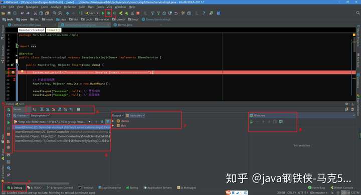
Task: Open Application Servers tool window
Action: coord(158,187)
